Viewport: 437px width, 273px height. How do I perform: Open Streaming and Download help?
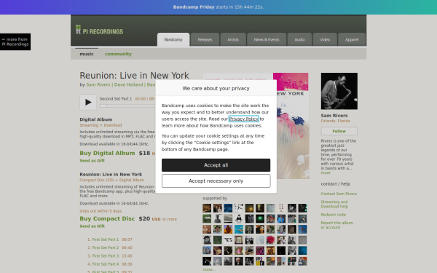point(334,204)
